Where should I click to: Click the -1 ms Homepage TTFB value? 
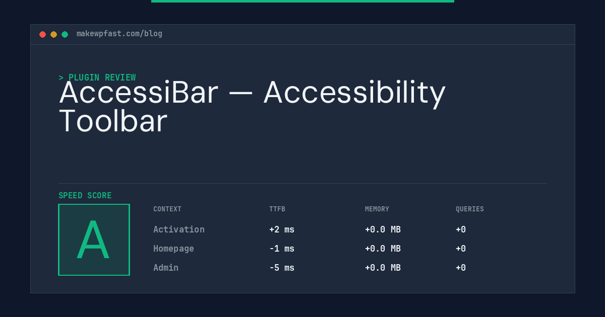coord(282,249)
